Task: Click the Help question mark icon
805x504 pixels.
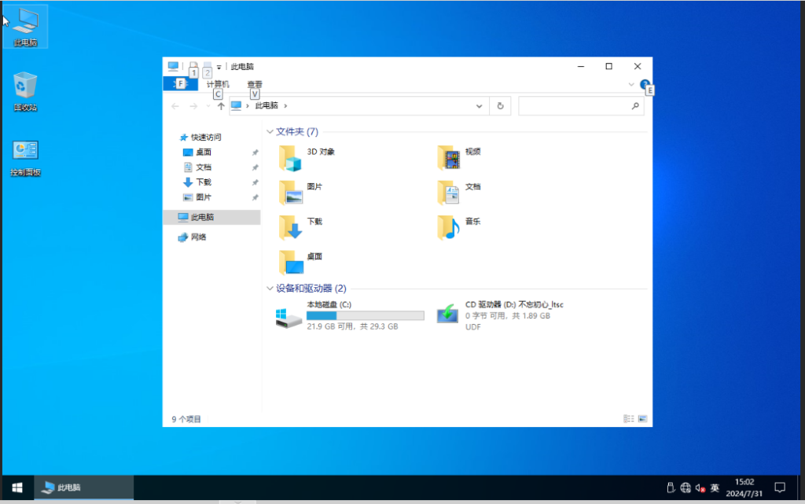Action: tap(645, 85)
